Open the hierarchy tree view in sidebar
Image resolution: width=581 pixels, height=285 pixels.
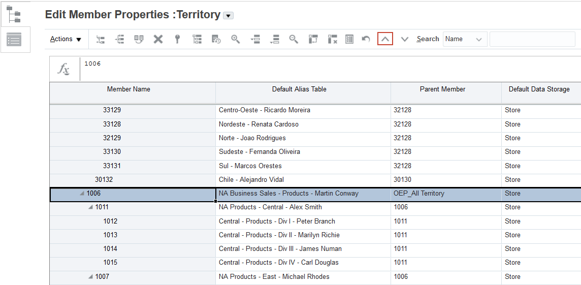point(14,14)
